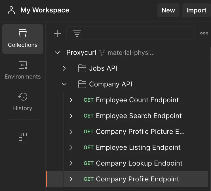Open the History sidebar tab
The height and width of the screenshot is (191, 211).
pyautogui.click(x=23, y=102)
